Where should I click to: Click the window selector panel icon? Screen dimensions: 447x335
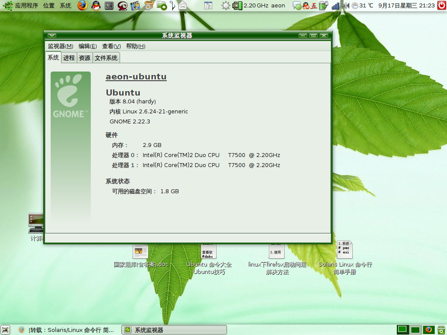(x=208, y=5)
